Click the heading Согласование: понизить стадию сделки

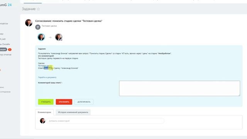coord(69,21)
